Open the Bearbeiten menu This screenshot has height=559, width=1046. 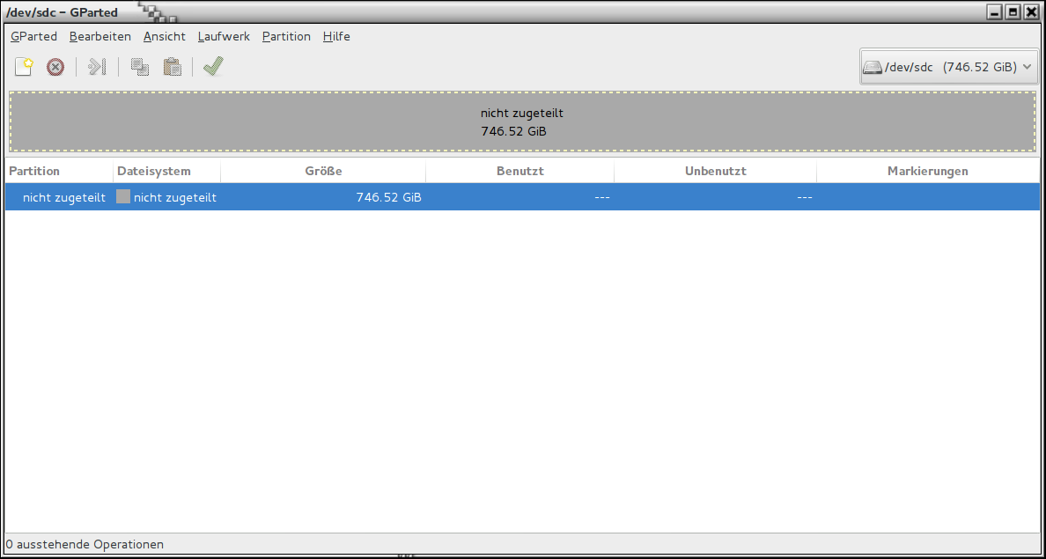coord(100,36)
